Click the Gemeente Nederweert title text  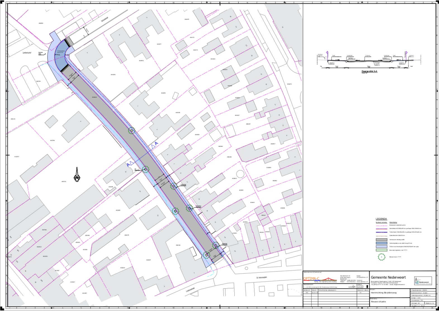click(388, 277)
